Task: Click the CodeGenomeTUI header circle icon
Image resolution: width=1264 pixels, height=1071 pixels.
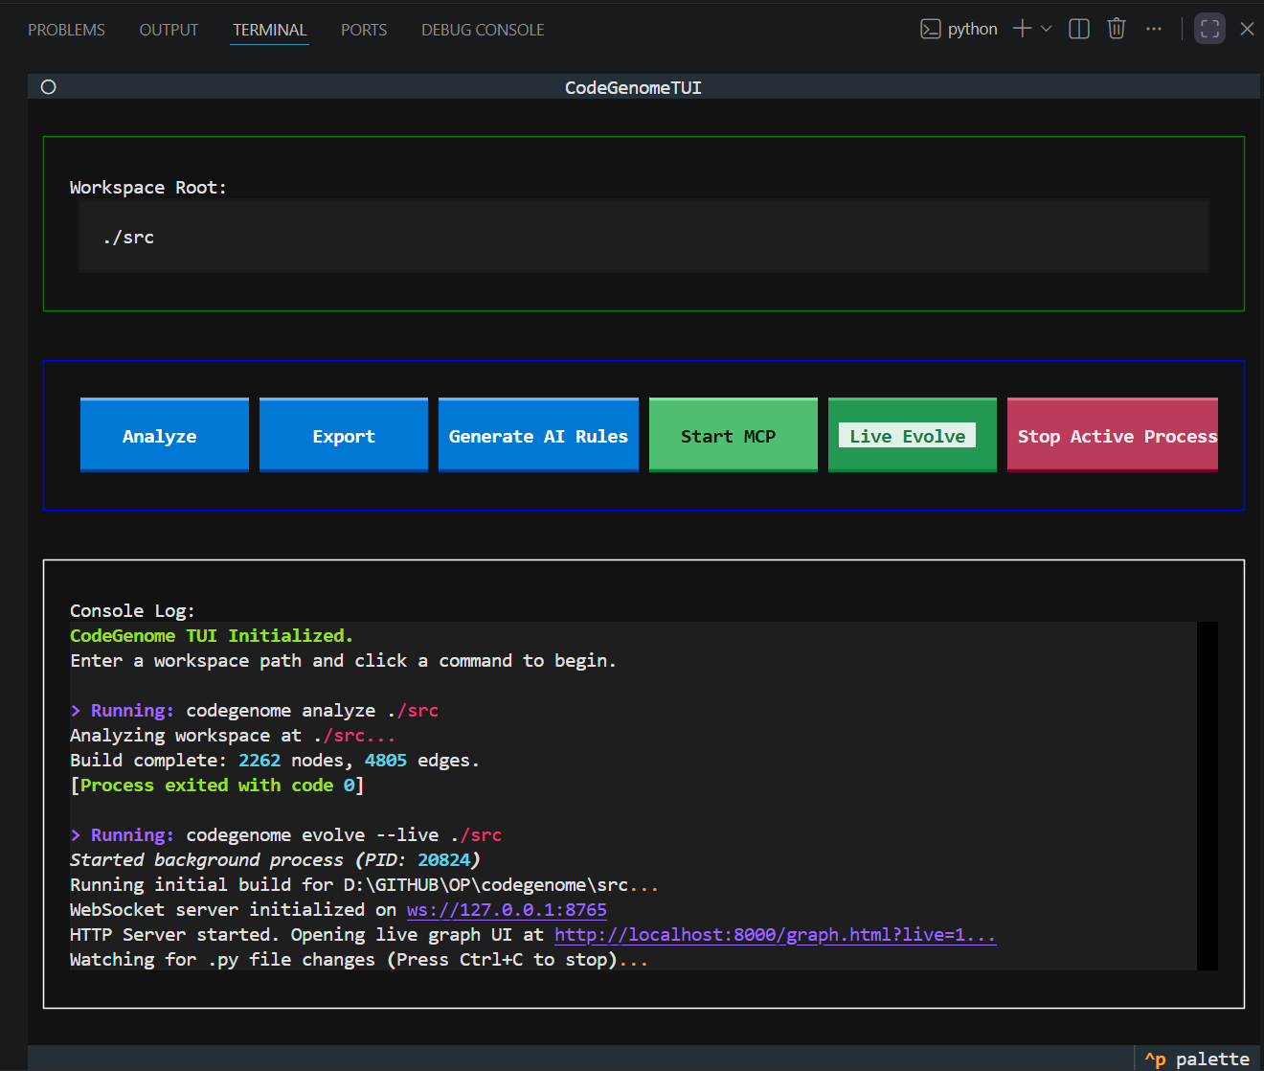Action: click(49, 87)
